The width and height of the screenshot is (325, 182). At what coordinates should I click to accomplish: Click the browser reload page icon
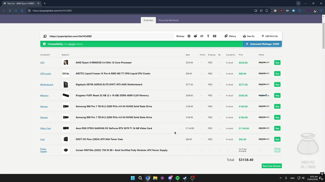(16, 11)
